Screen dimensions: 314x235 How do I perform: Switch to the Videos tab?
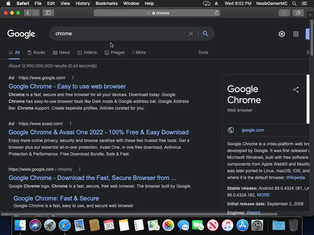click(87, 53)
